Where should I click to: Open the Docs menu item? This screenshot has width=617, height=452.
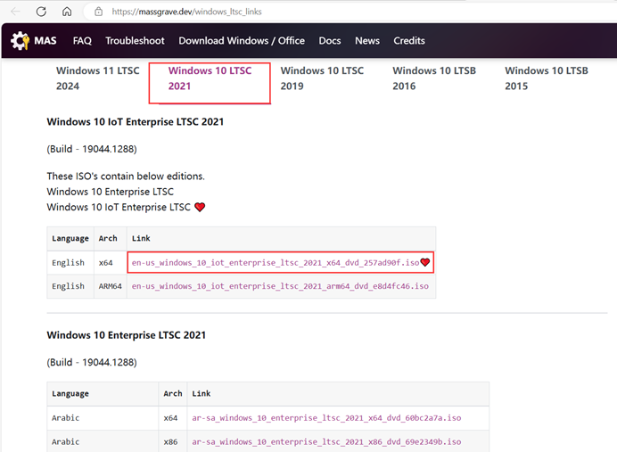330,40
